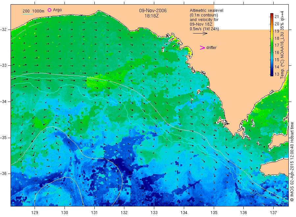The image size is (296, 217).
Task: Click the 137 longitude axis label
Action: click(x=273, y=213)
